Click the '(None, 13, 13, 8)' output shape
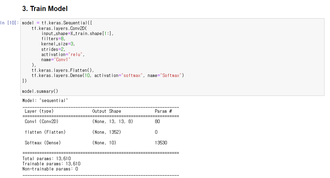330x178 pixels. [x=113, y=121]
